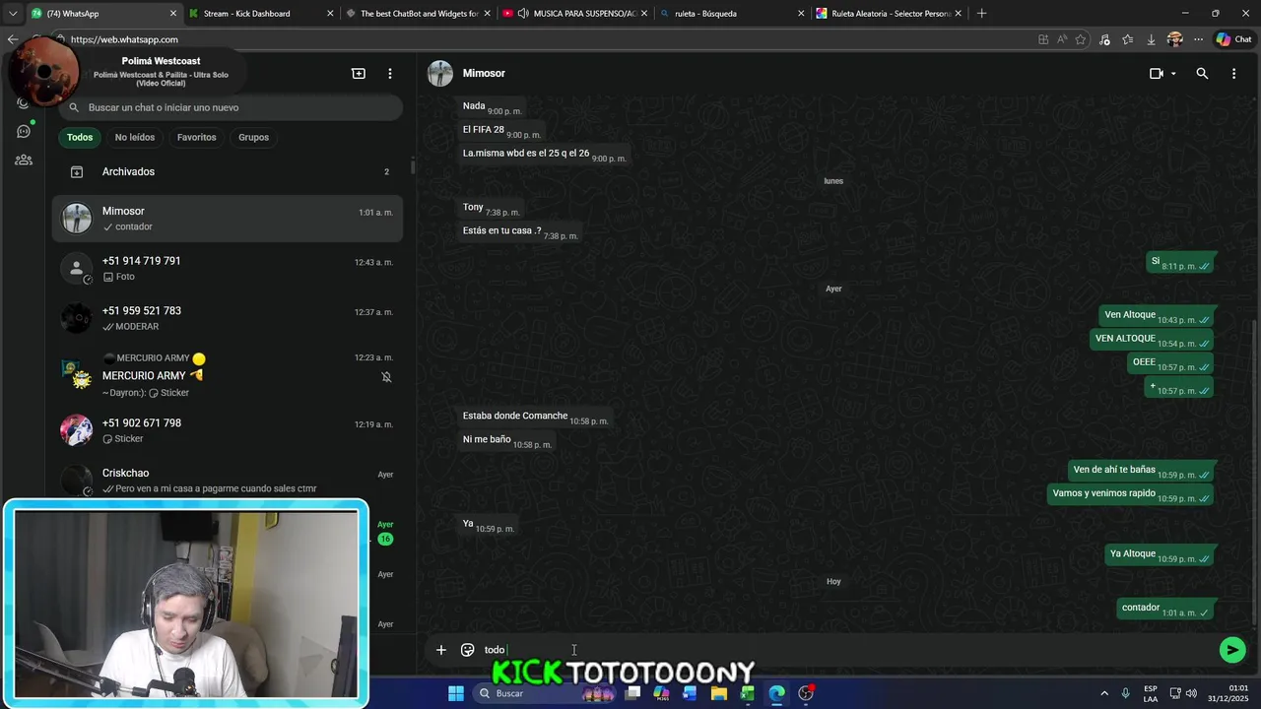Open the browser profile avatar
Viewport: 1261px width, 709px height.
coord(1174,39)
